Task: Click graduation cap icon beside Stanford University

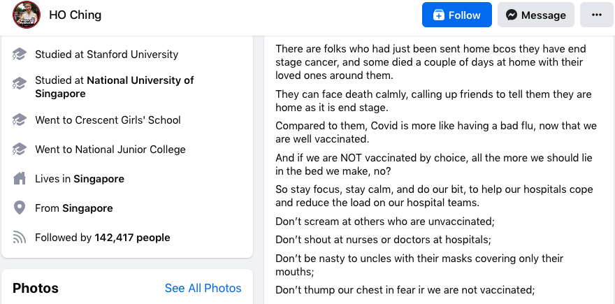Action: point(20,54)
